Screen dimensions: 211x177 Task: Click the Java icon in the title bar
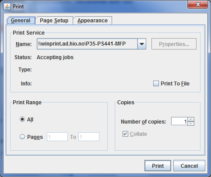pyautogui.click(x=7, y=7)
